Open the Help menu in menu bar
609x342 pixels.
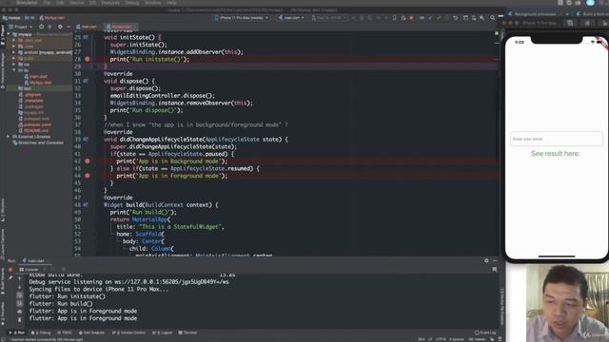[x=171, y=3]
